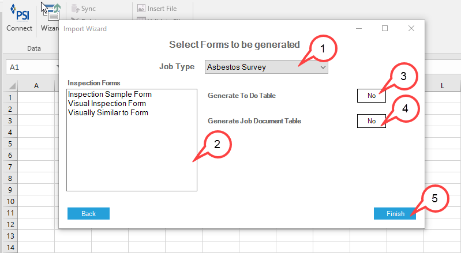Screen dimensions: 461x253
Task: Select all cells via corner triangle
Action: tap(12, 86)
